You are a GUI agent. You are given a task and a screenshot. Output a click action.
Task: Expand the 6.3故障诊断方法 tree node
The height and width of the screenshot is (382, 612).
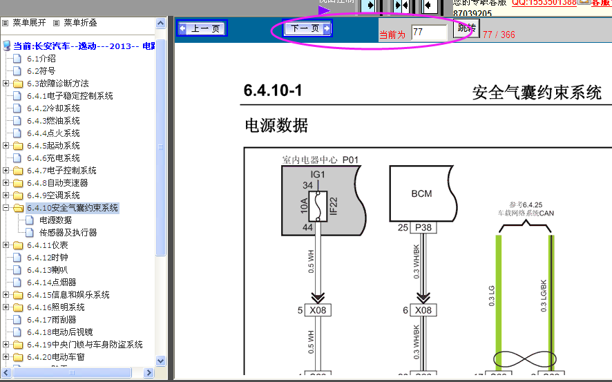pos(6,83)
